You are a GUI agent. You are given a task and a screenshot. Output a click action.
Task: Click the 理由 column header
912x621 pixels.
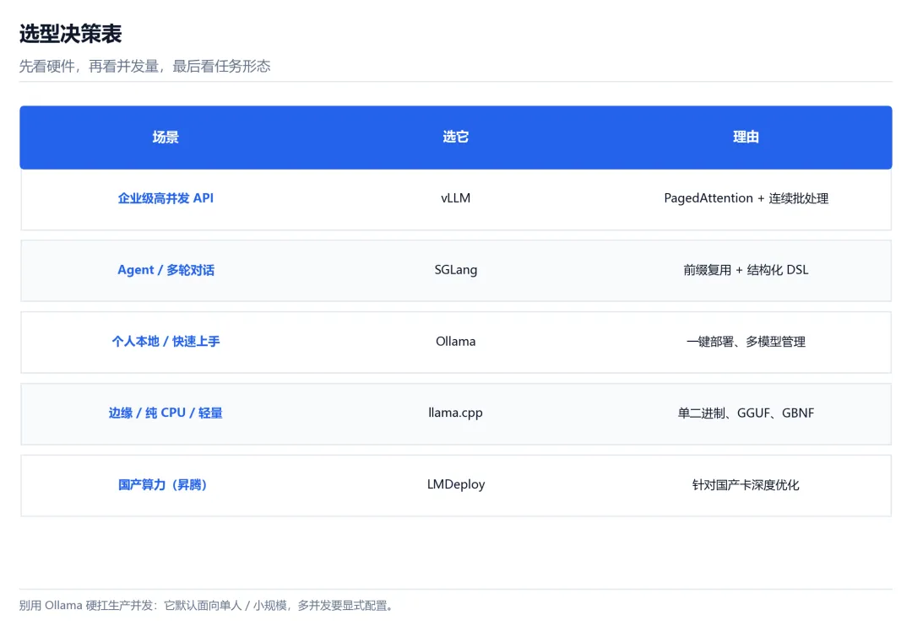[x=746, y=137]
